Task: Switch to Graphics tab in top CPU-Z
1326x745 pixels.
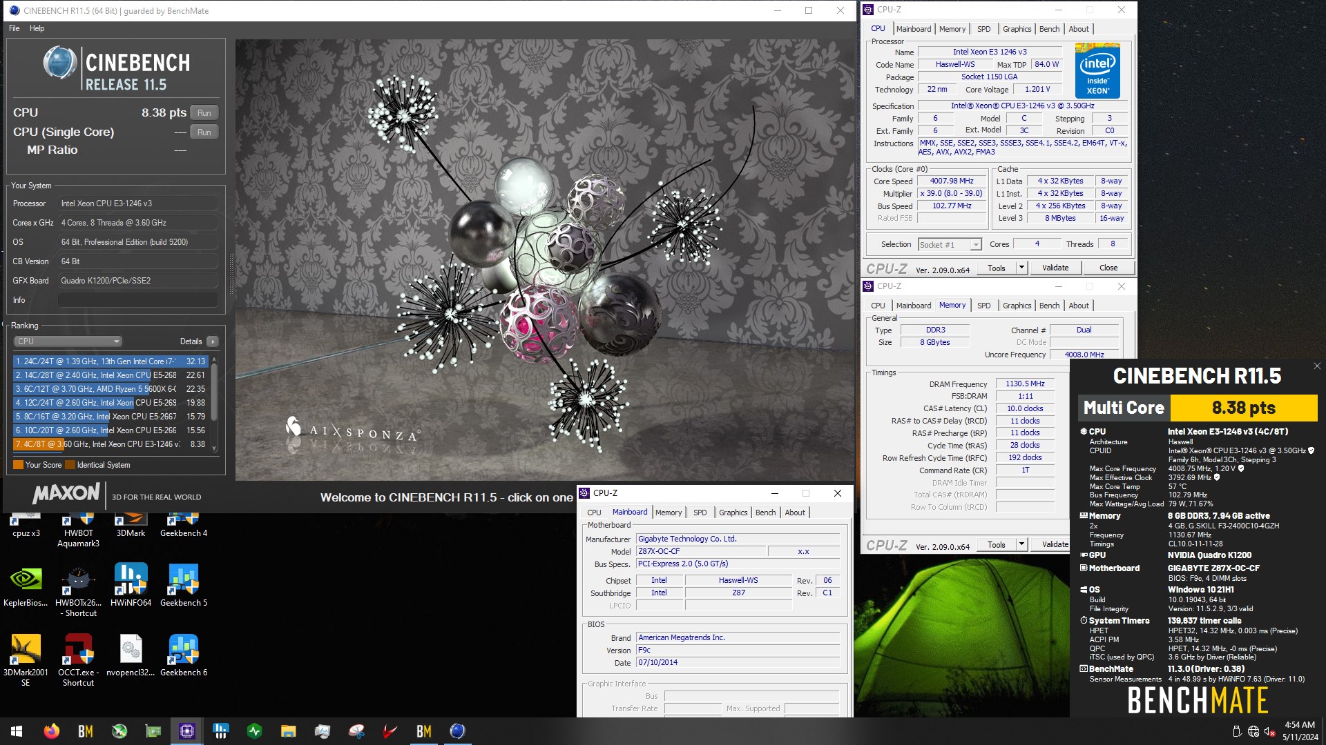Action: [x=1017, y=29]
